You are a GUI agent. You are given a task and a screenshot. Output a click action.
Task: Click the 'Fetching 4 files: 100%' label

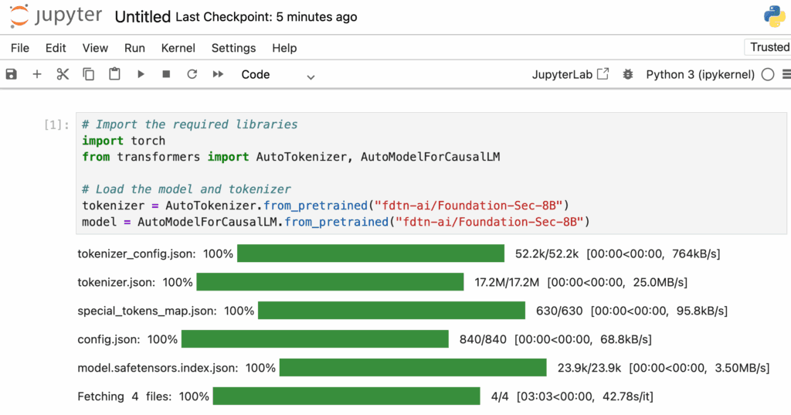pos(143,396)
